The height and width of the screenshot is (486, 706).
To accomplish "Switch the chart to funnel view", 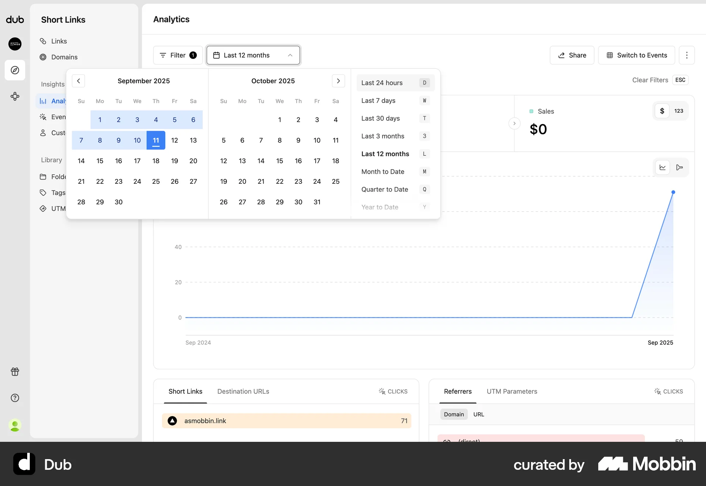I will (679, 168).
